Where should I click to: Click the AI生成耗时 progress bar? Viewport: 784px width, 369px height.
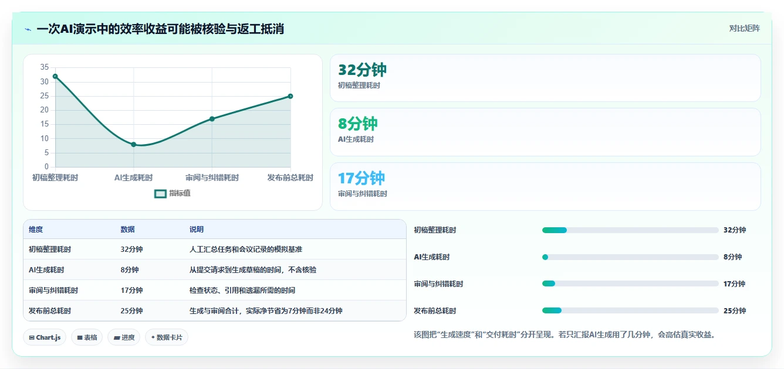click(630, 257)
